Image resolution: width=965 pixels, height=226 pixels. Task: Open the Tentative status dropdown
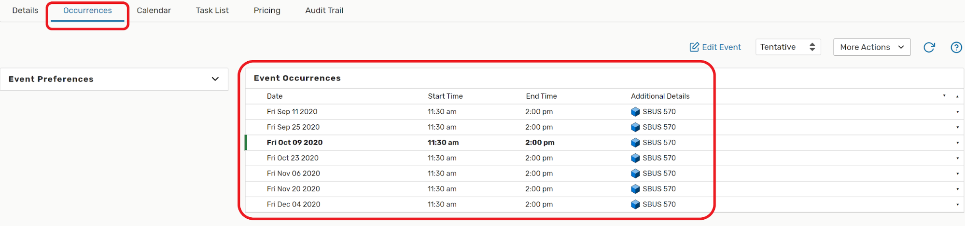click(x=787, y=47)
